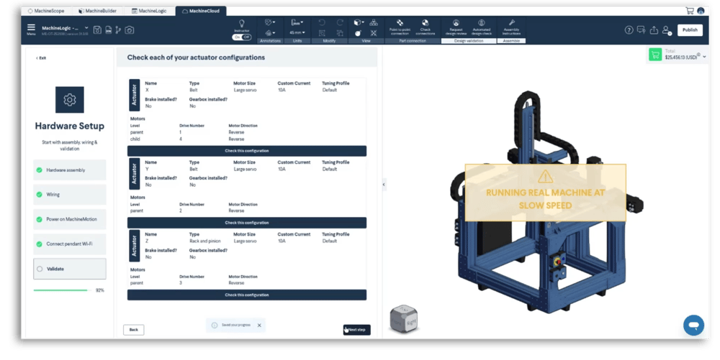Click Request design review
Viewport: 720px width, 360px height.
[x=456, y=27]
